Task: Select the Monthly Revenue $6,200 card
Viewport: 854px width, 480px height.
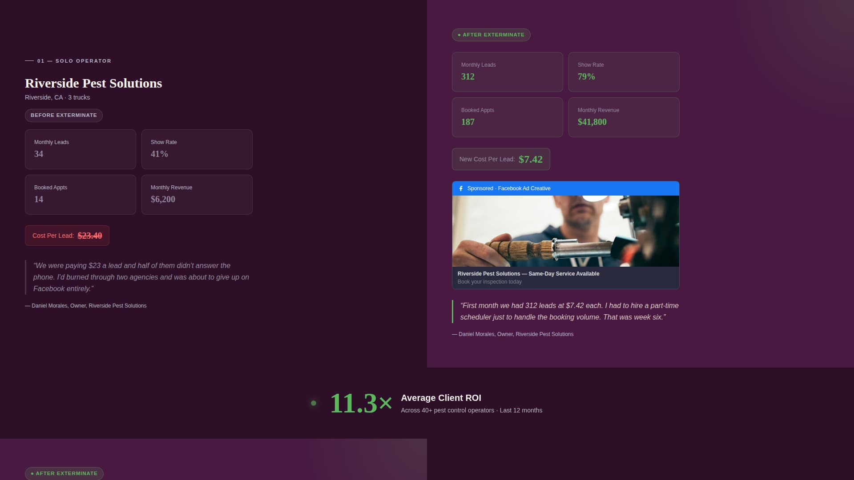Action: (x=197, y=195)
